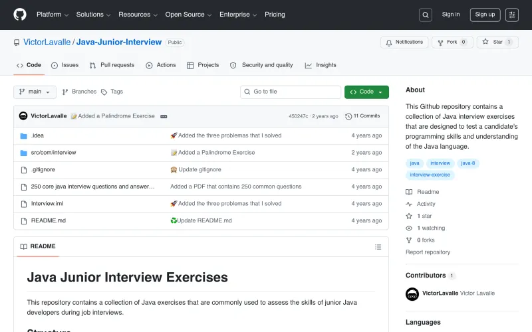The image size is (532, 332).
Task: Open 'Added a PDF that contains 250 common questions'
Action: click(x=236, y=187)
